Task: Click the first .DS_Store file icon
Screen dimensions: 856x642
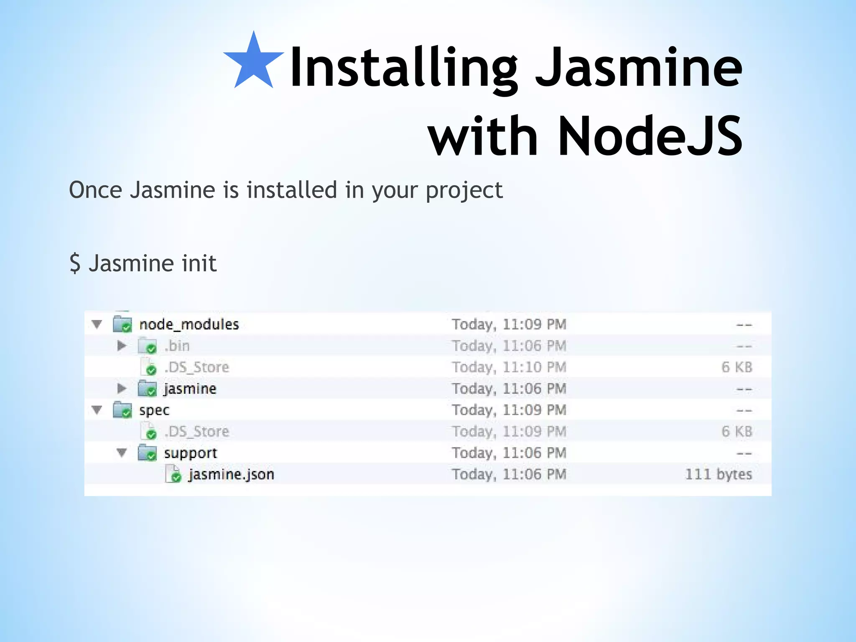Action: point(148,367)
